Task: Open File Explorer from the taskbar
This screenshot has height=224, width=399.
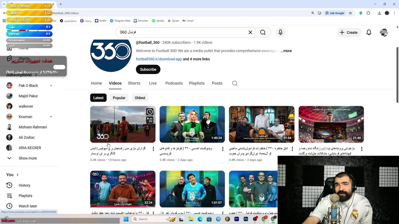Action: (191, 219)
